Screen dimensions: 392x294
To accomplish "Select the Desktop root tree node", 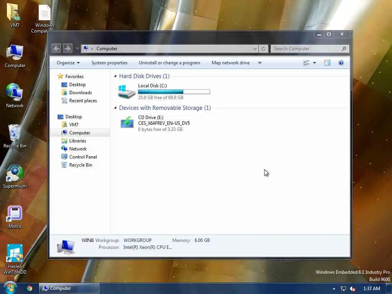I will click(x=73, y=117).
